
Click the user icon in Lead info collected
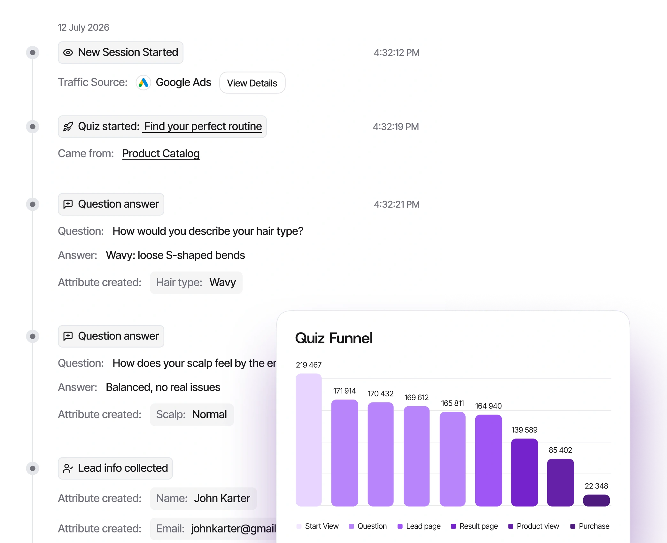point(68,468)
